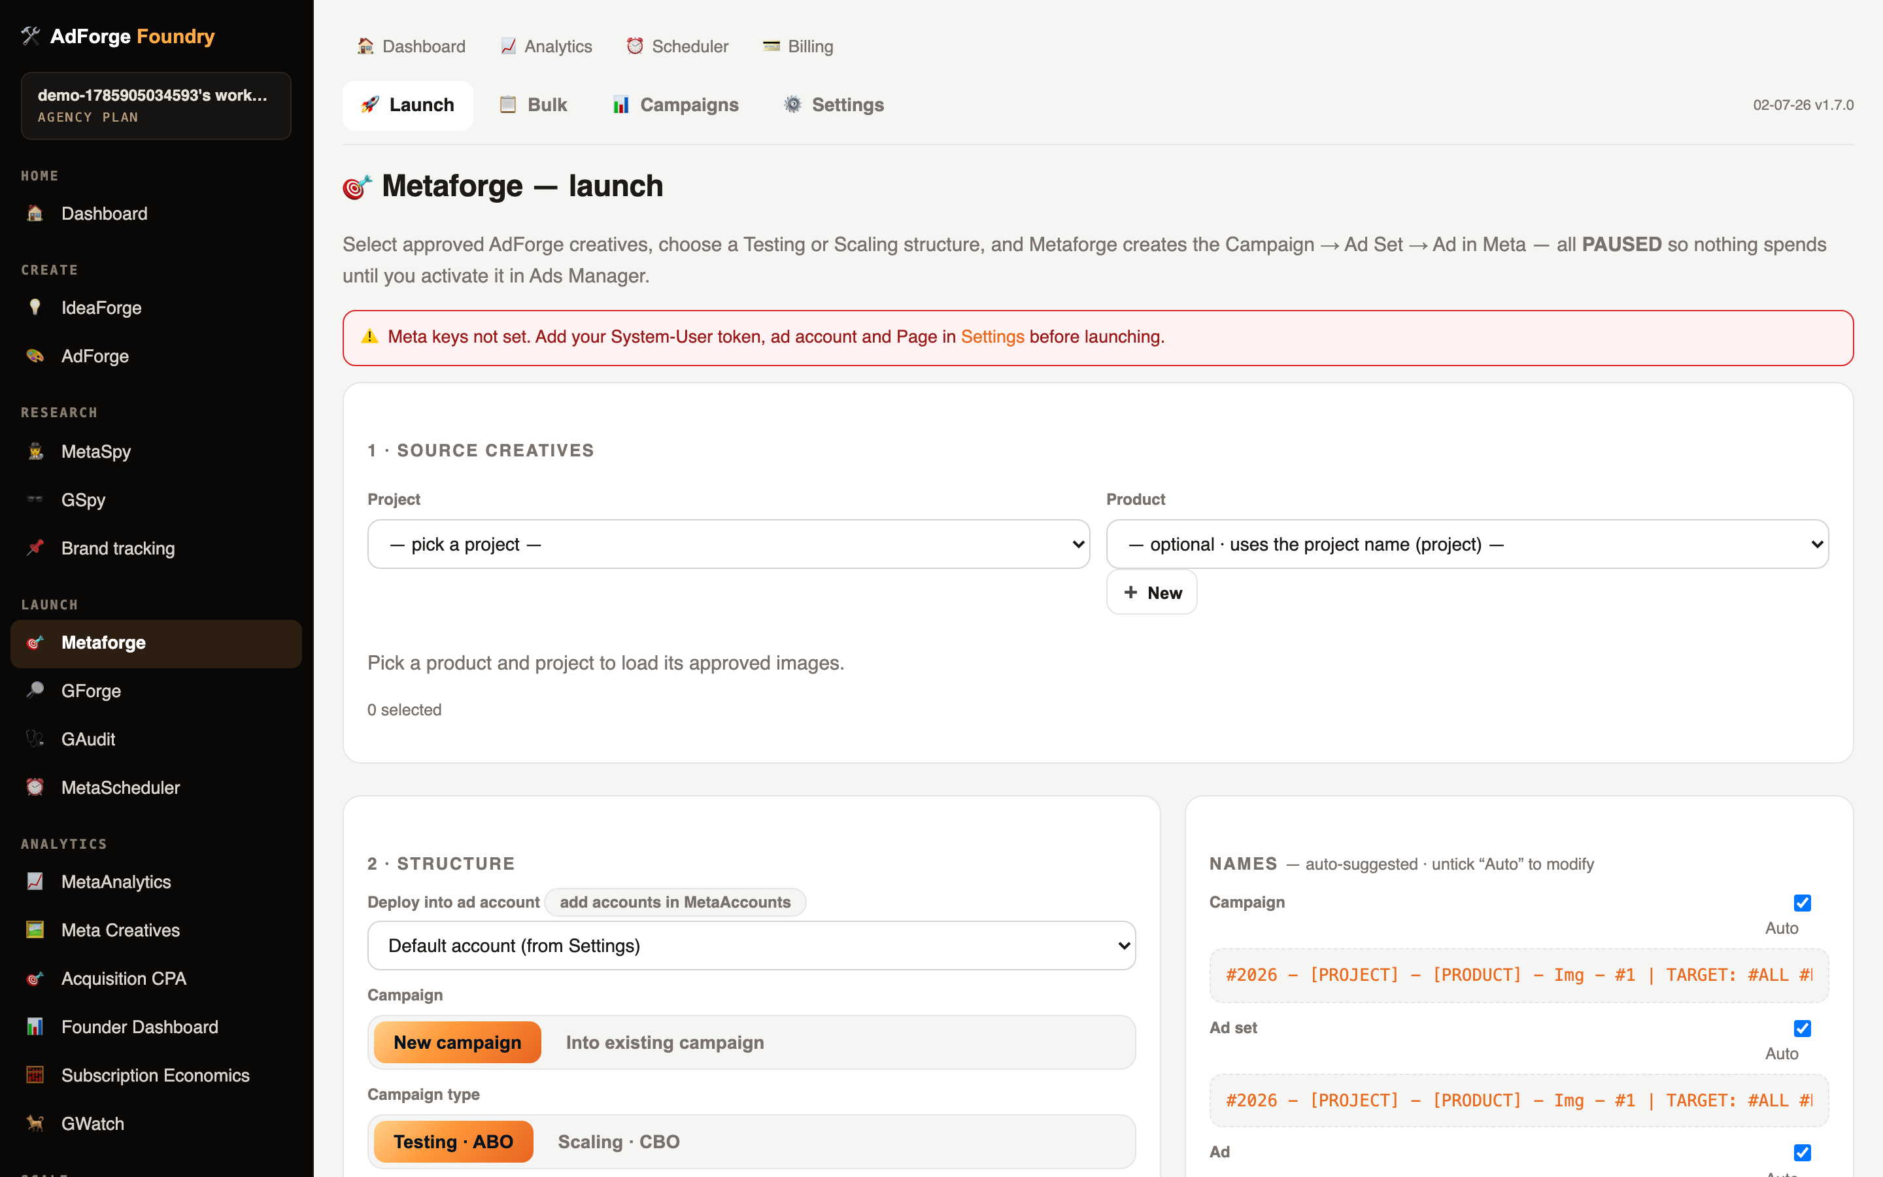Screen dimensions: 1883x1177
Task: Click the AdForge Foundry tools logo icon
Action: (x=30, y=36)
